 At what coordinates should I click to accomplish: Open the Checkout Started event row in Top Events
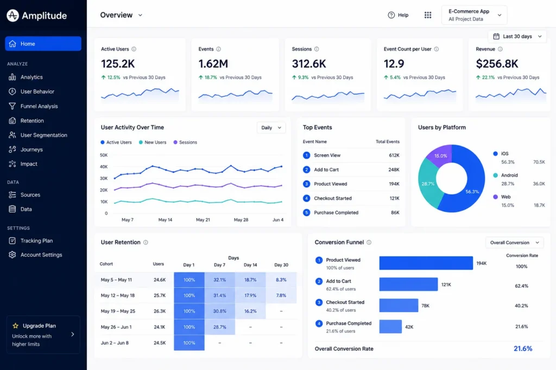(x=351, y=198)
